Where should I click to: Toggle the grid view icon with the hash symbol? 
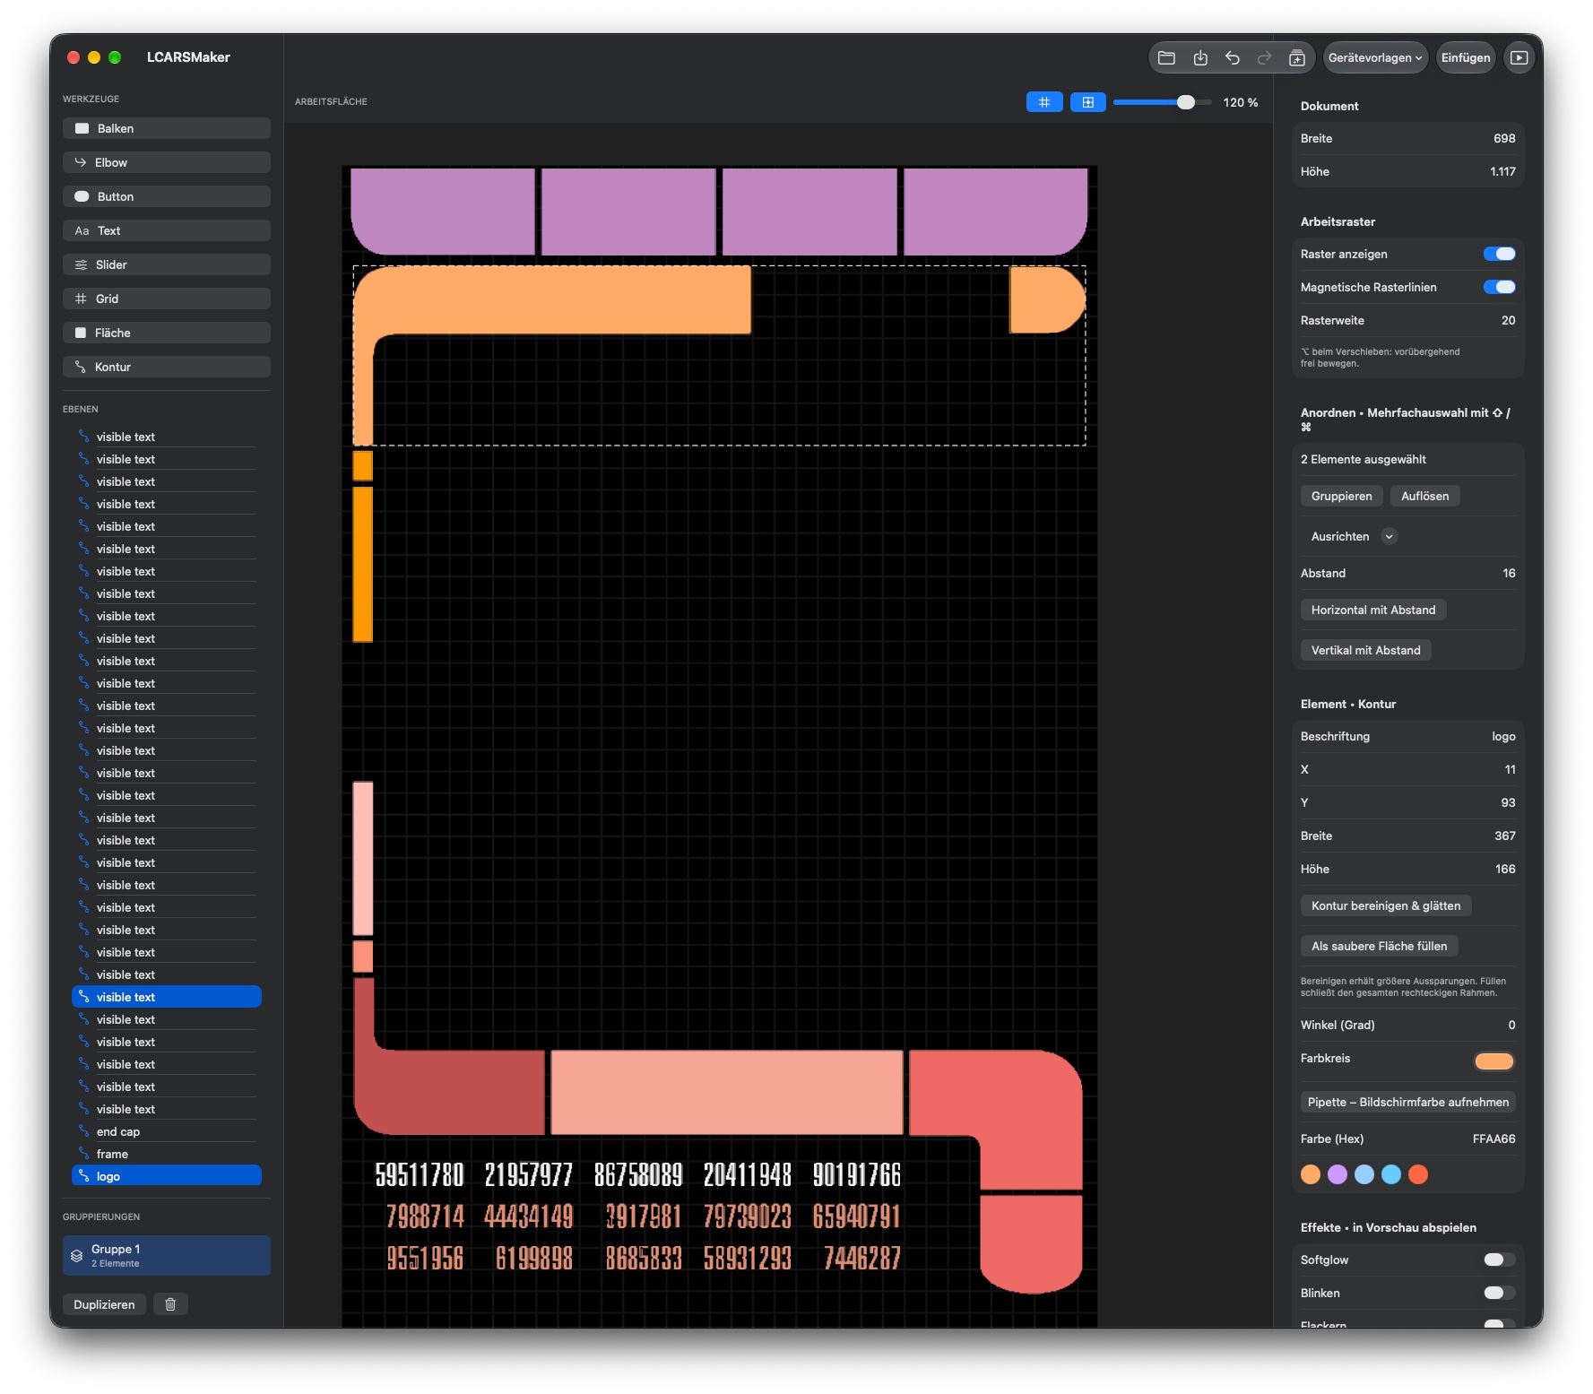1044,102
